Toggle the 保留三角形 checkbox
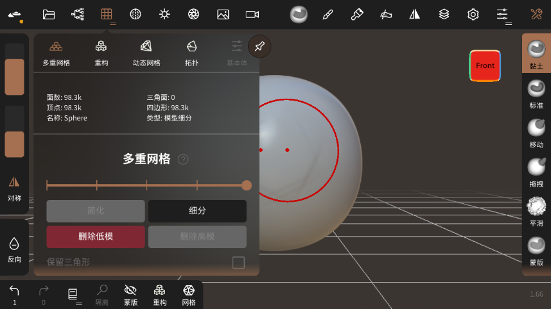This screenshot has width=551, height=309. (x=239, y=262)
